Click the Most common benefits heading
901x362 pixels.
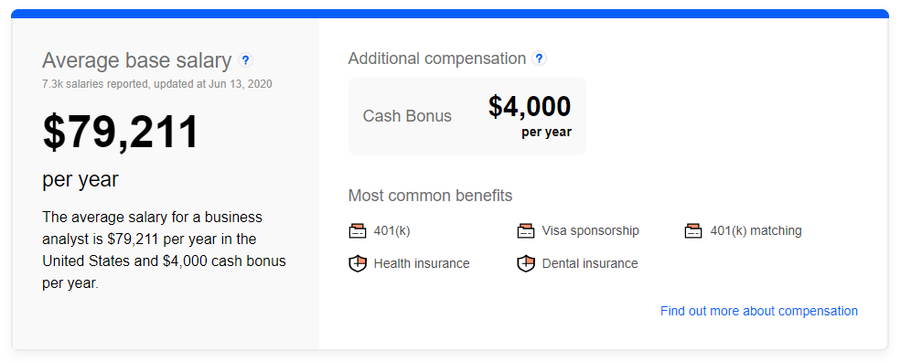(x=431, y=196)
